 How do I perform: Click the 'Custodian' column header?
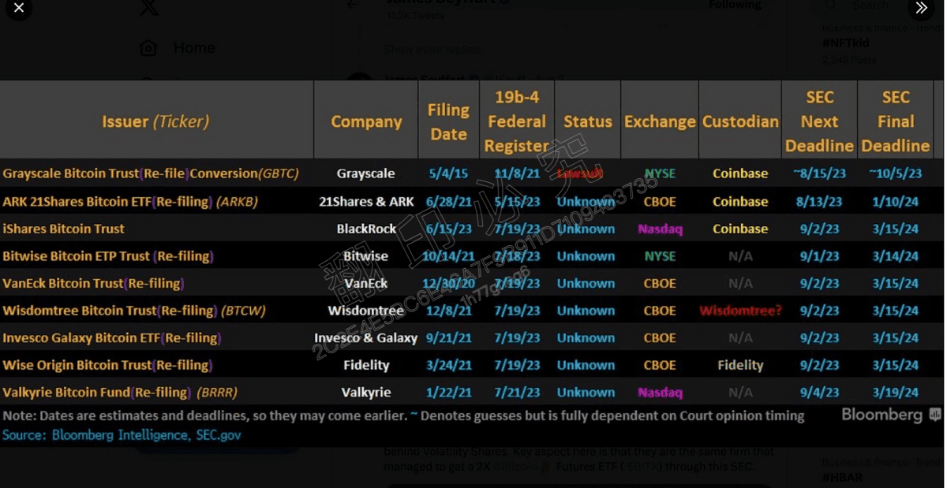tap(740, 121)
